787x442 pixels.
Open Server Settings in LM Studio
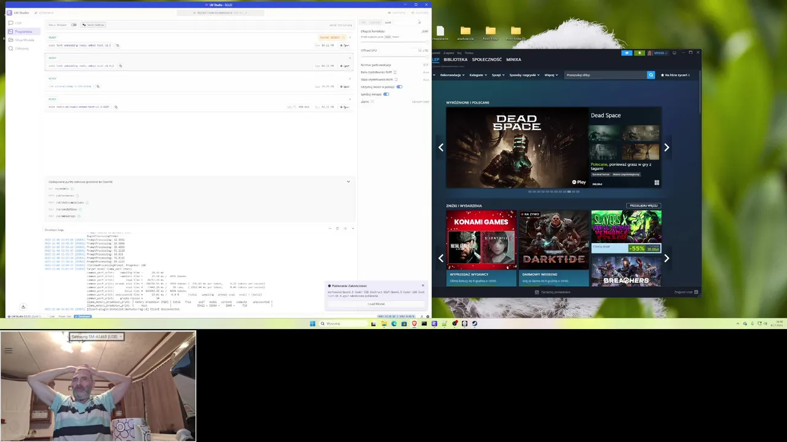coord(93,25)
